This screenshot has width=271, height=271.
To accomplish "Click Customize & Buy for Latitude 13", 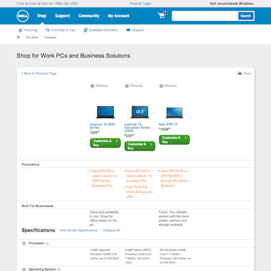I will point(140,146).
